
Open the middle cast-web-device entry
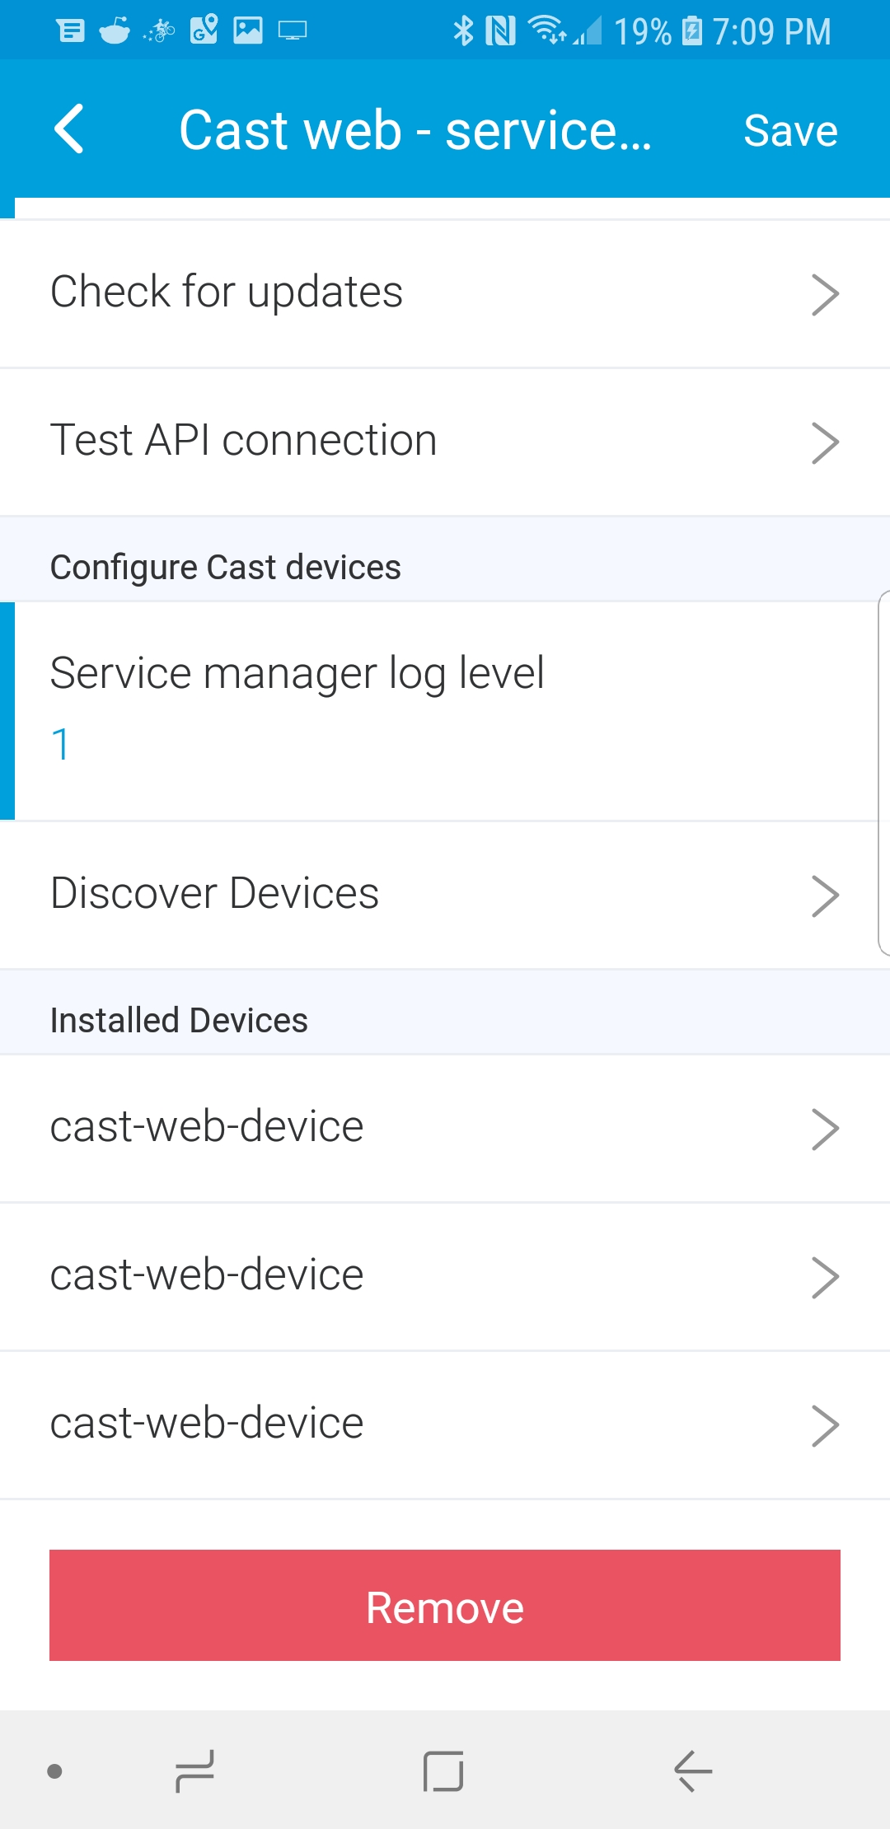click(445, 1276)
